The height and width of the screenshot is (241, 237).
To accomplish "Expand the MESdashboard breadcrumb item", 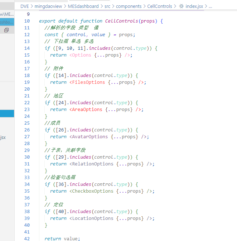I will 84,6.
